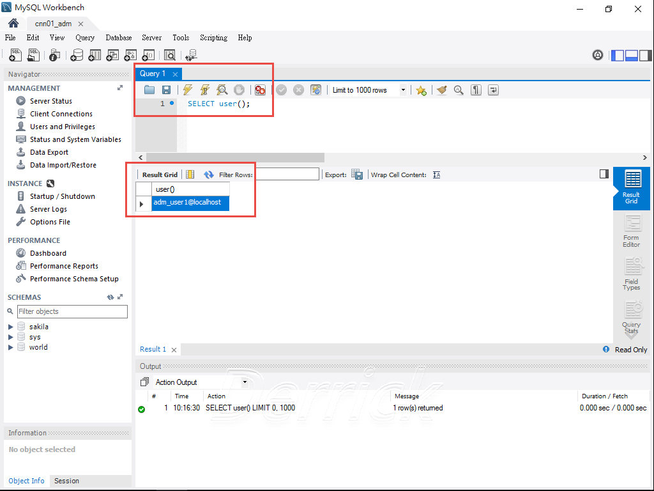Expand the sakila schema
This screenshot has height=491, width=654.
coord(11,327)
